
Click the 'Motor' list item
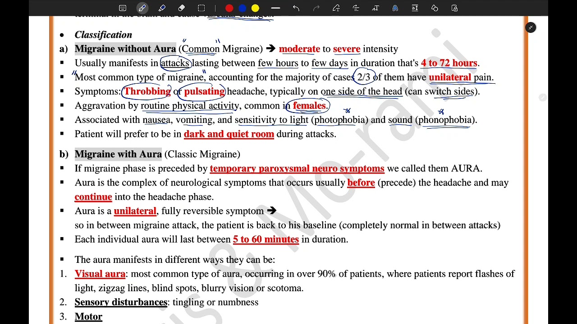88,316
